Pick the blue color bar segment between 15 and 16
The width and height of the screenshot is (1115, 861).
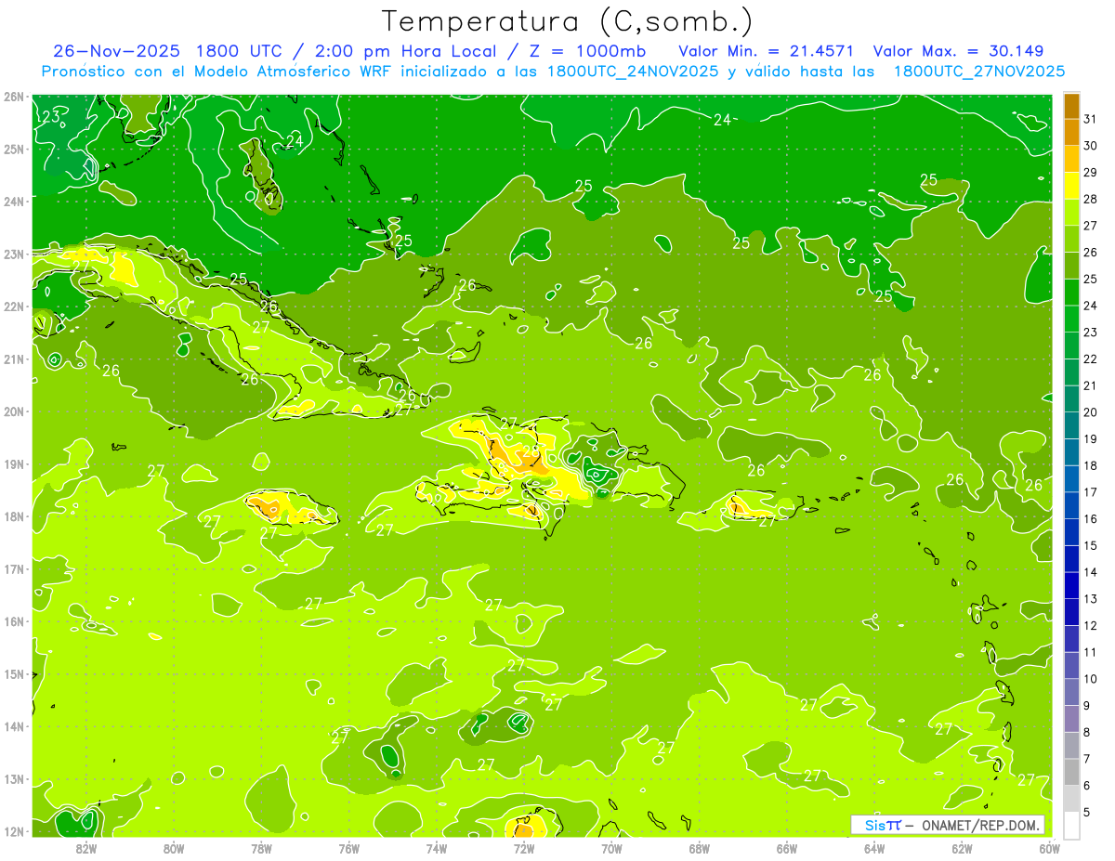point(1071,532)
